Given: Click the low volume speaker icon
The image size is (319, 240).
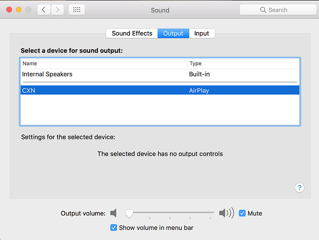Looking at the screenshot, I should point(114,213).
